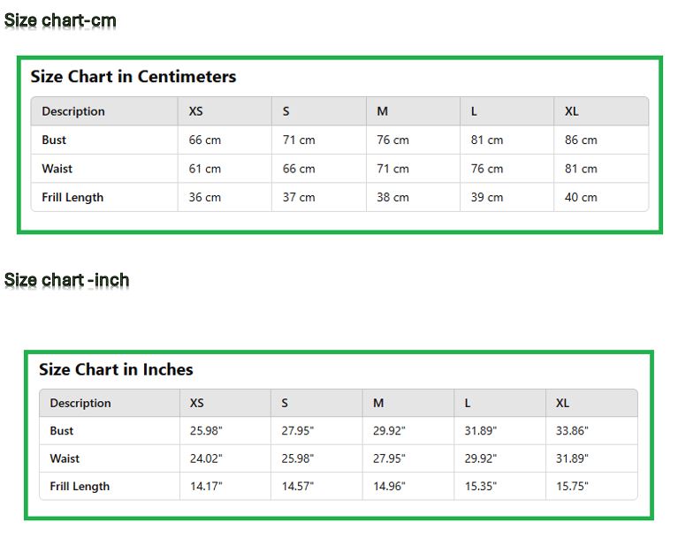Select the "Size Chart in Inches" title
This screenshot has height=560, width=678.
pyautogui.click(x=116, y=370)
